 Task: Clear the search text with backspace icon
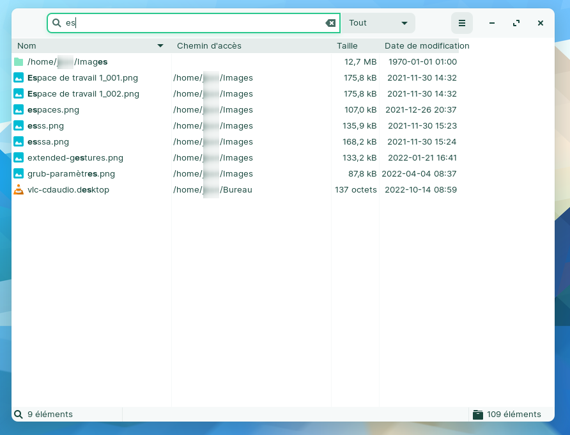pyautogui.click(x=330, y=23)
